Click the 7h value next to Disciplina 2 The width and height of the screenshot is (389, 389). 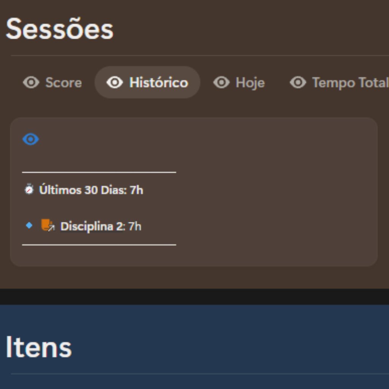click(135, 226)
